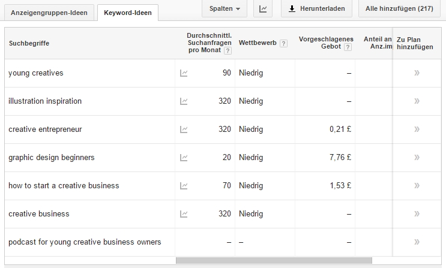Show trend chart for how to start a creative business
This screenshot has height=268, width=446.
tap(184, 186)
